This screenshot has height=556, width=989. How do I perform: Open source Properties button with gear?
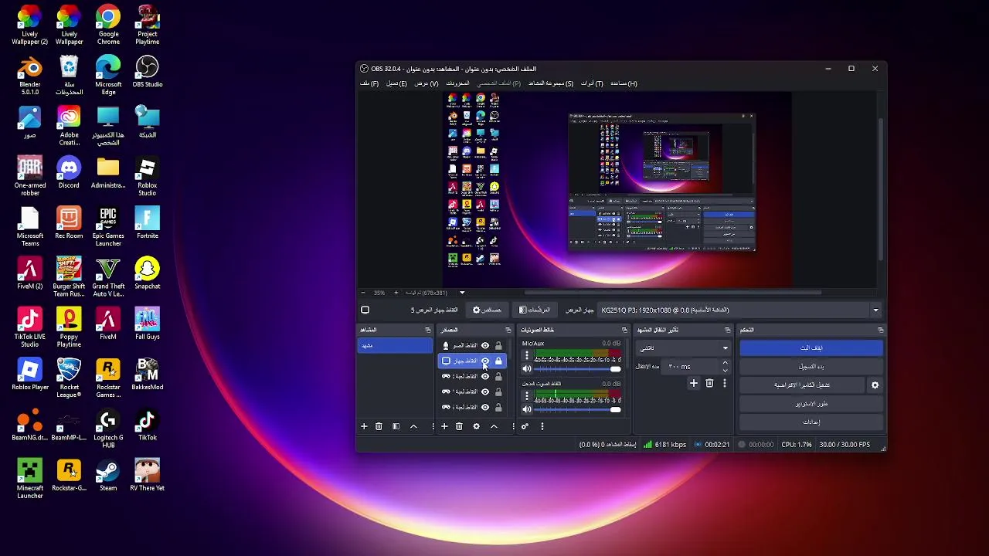[x=487, y=310]
